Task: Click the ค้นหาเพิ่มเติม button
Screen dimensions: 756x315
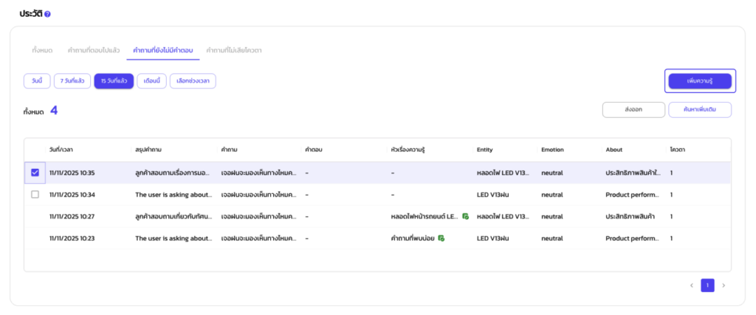Action: (699, 110)
